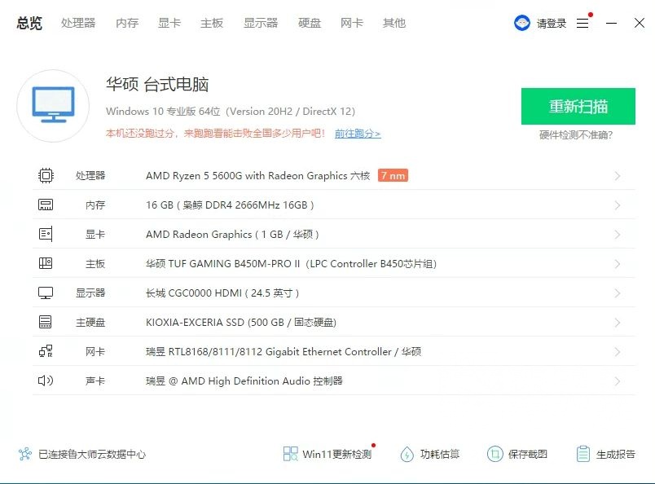Expand the KIOXIA-EXCERIA SSD row chevron
This screenshot has width=655, height=484.
coord(618,321)
